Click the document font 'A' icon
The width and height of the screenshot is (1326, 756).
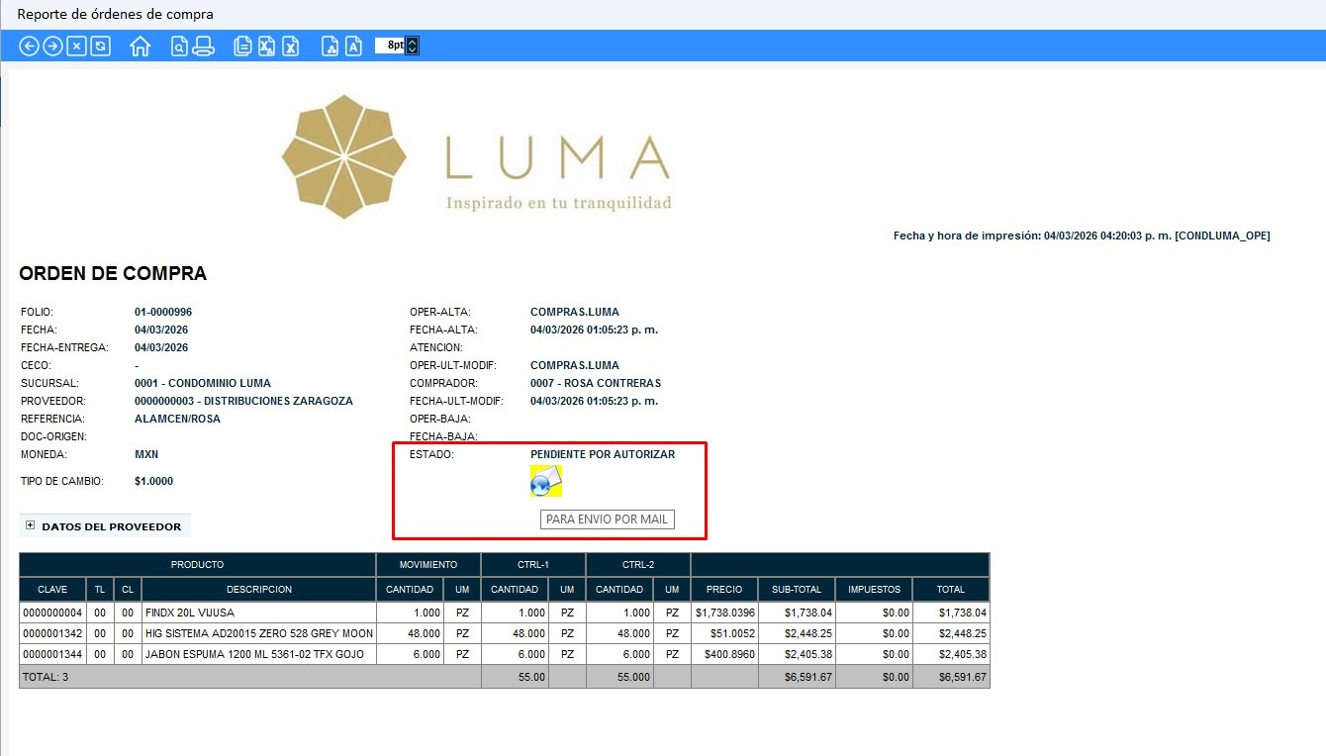pyautogui.click(x=353, y=47)
